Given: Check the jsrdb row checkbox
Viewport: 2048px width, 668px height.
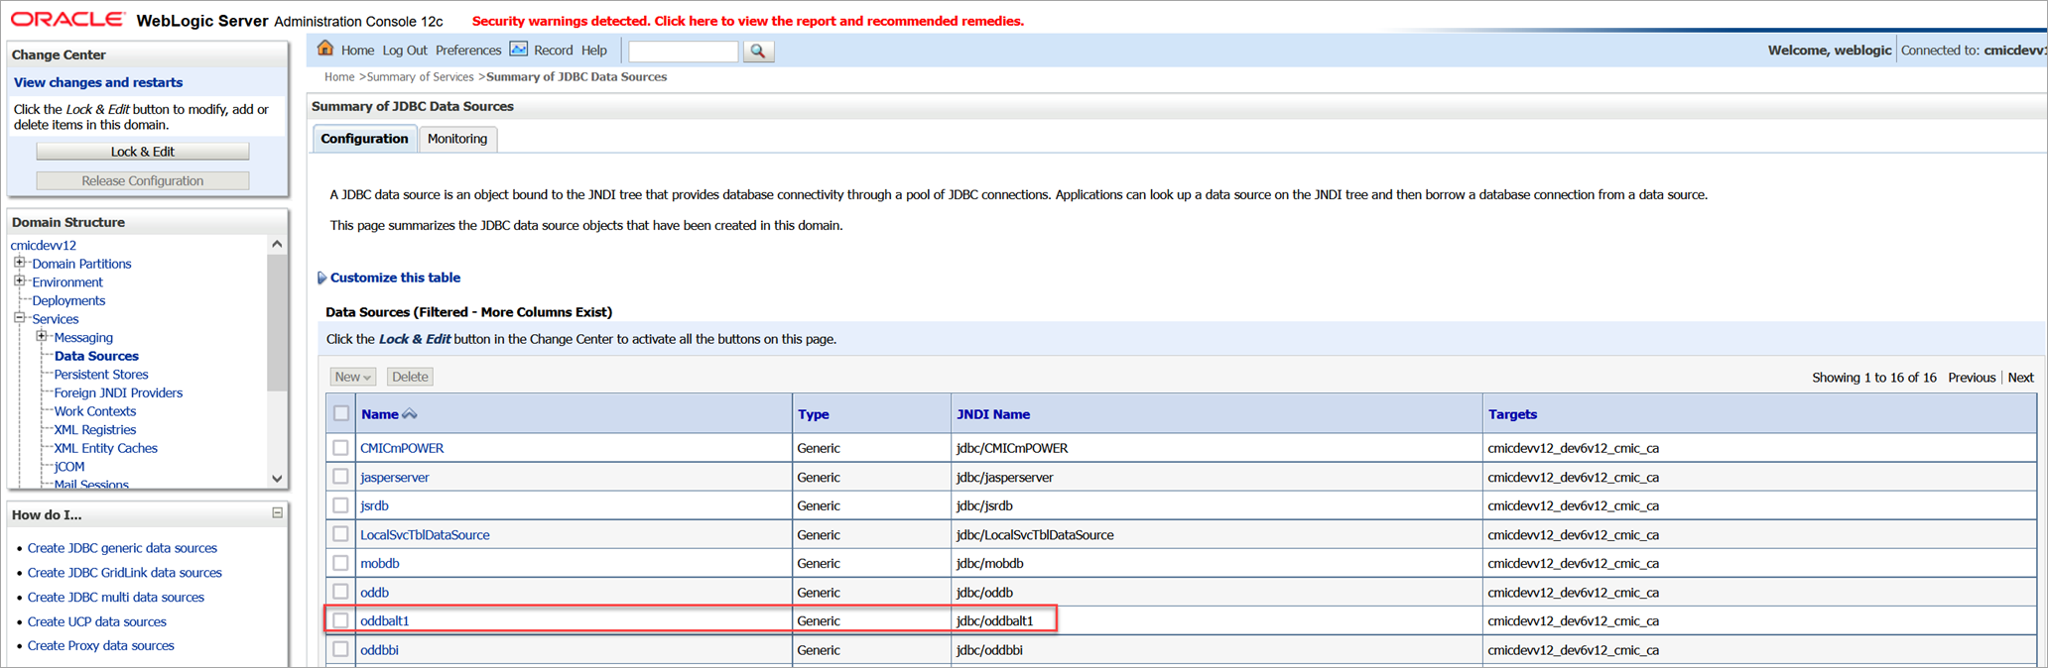Looking at the screenshot, I should (x=340, y=505).
